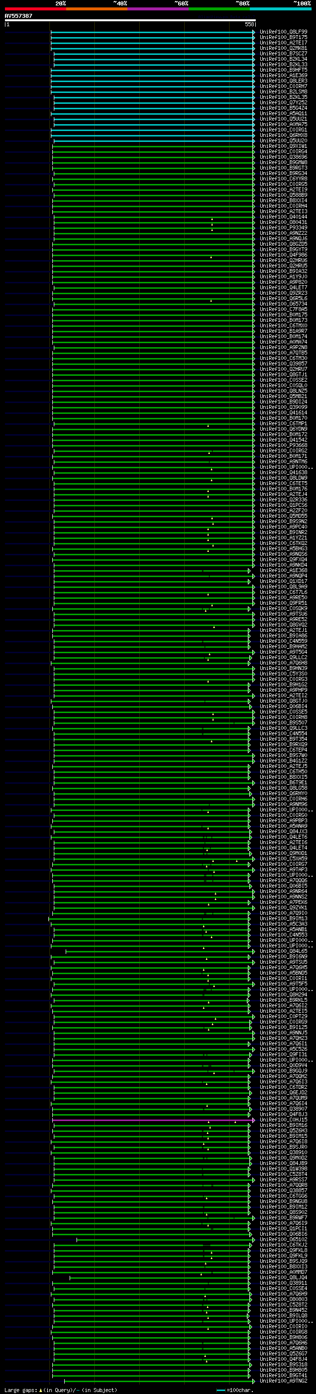Viewport: 316px width, 1394px height.
Task: Click the label UniRef100_B2LSM8
Action: pyautogui.click(x=283, y=91)
